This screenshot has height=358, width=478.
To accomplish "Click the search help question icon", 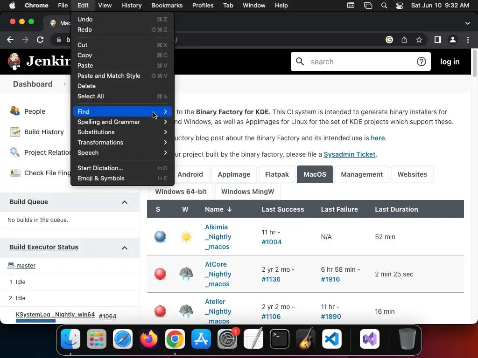I will [422, 62].
